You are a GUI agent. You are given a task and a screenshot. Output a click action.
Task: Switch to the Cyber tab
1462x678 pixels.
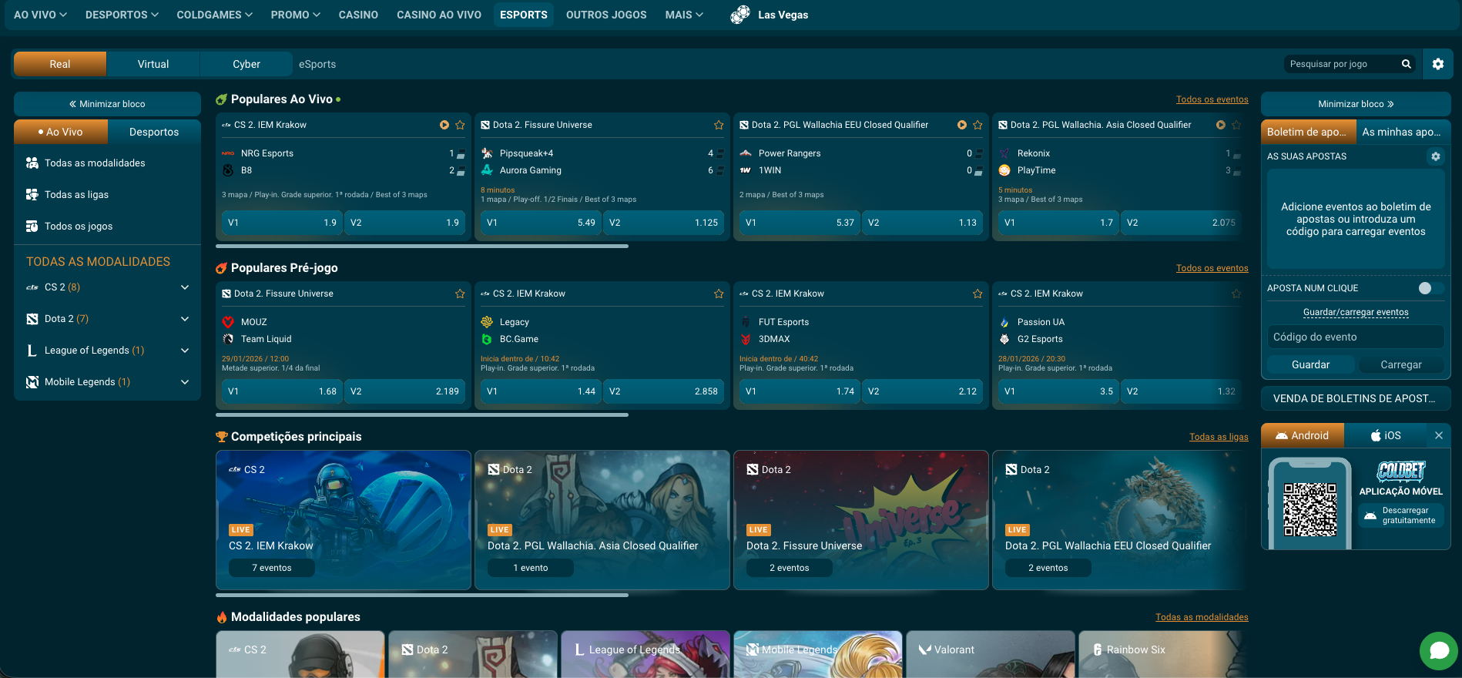click(246, 64)
